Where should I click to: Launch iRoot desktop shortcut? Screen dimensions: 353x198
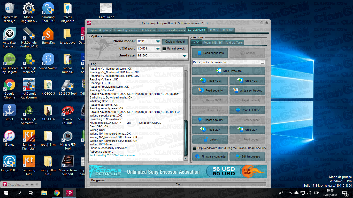10,113
